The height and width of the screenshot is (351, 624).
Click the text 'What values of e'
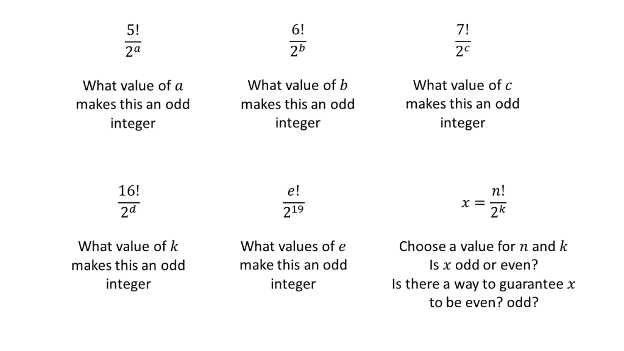pyautogui.click(x=293, y=247)
